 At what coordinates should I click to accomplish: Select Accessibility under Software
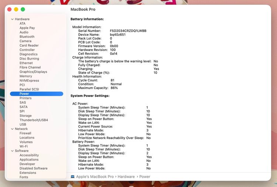29,155
